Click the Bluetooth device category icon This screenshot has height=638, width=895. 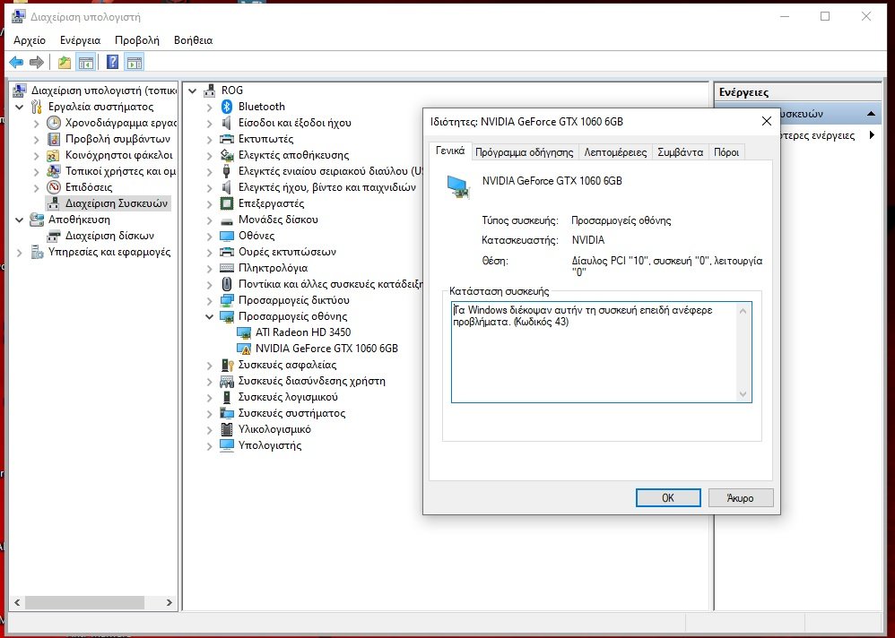click(x=227, y=107)
